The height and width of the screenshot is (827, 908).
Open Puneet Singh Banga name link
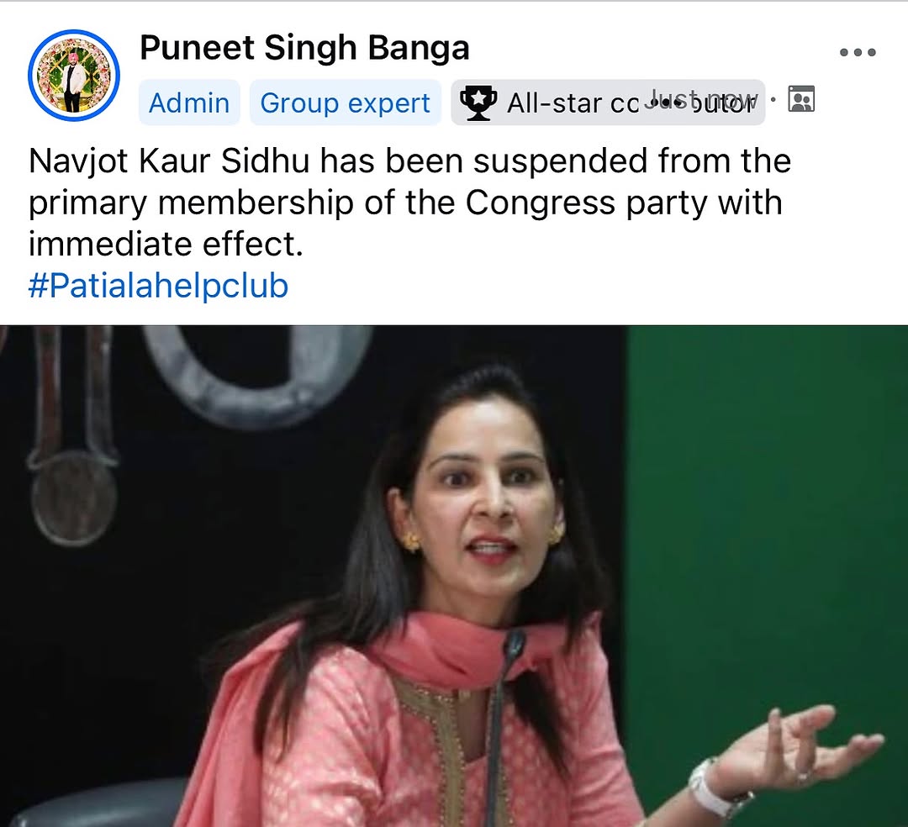[x=304, y=47]
